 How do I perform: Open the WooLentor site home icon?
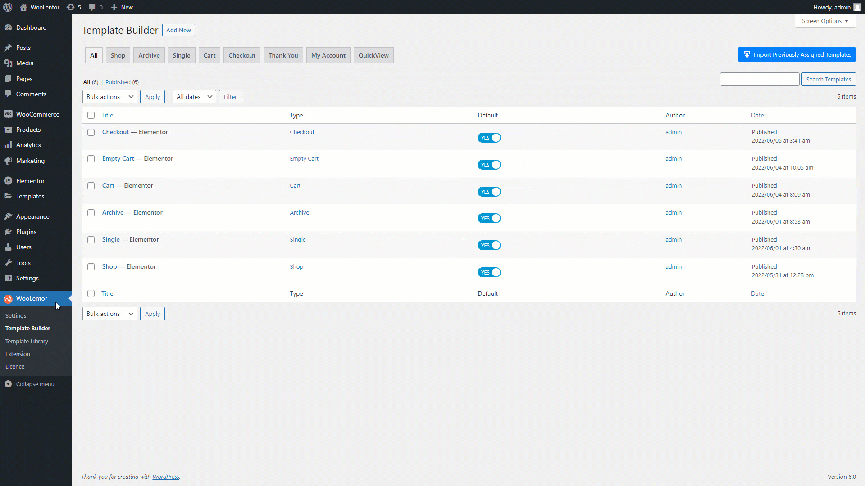click(23, 7)
